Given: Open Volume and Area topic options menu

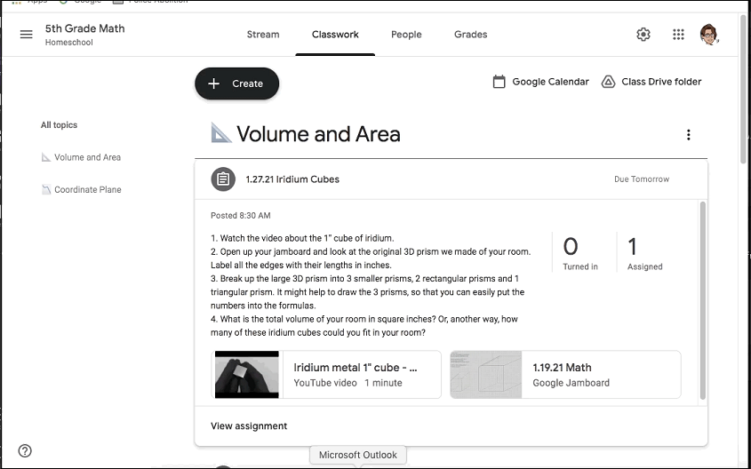Looking at the screenshot, I should click(688, 135).
